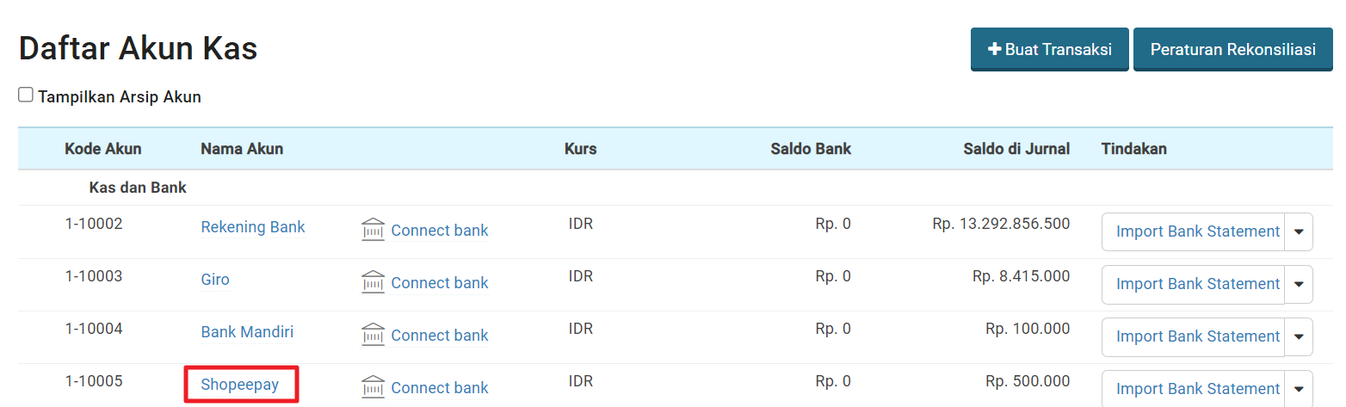Screen dimensions: 1346x407
Task: Expand dropdown arrow for Giro actions
Action: pos(1299,284)
